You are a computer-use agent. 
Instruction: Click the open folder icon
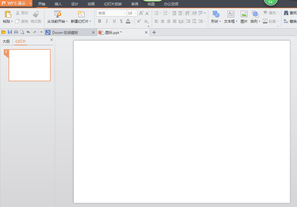click(4, 32)
